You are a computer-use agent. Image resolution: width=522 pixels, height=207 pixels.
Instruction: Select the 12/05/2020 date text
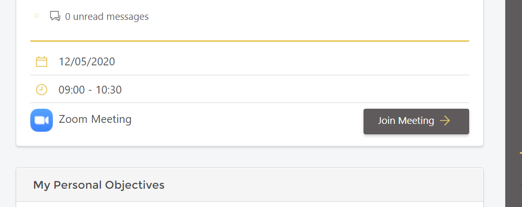(87, 62)
